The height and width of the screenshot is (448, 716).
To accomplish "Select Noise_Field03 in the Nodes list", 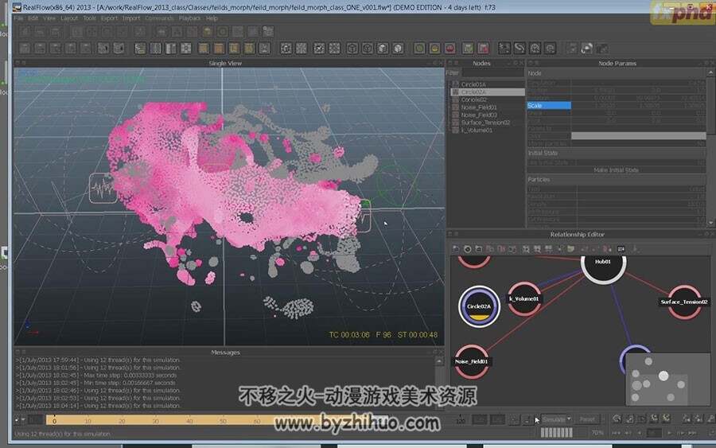I will 479,115.
